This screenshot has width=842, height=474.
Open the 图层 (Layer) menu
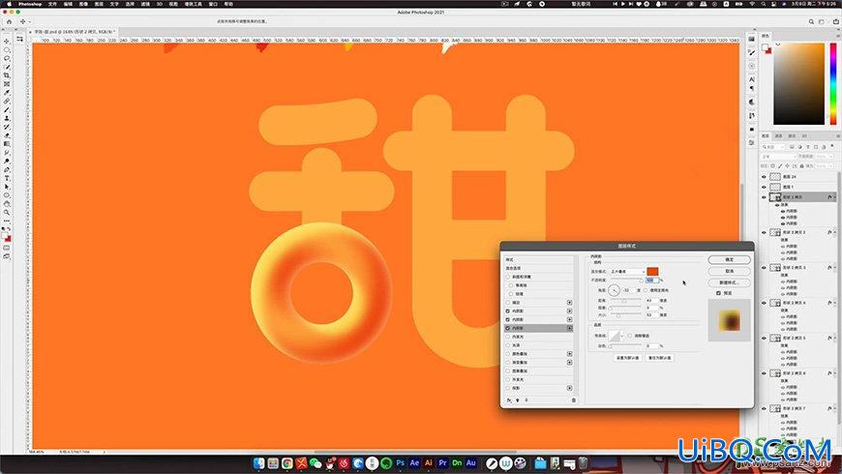click(x=99, y=4)
